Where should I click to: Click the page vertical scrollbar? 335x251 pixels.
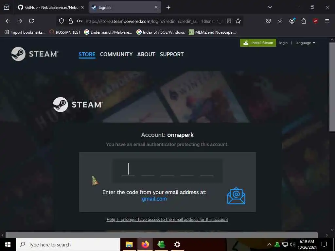tap(332, 86)
